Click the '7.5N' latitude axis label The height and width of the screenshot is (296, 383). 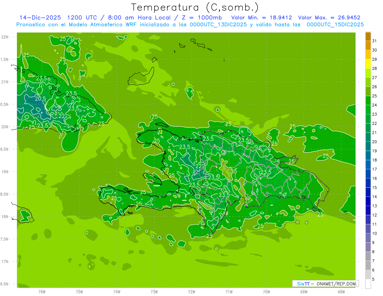pyautogui.click(x=4, y=239)
